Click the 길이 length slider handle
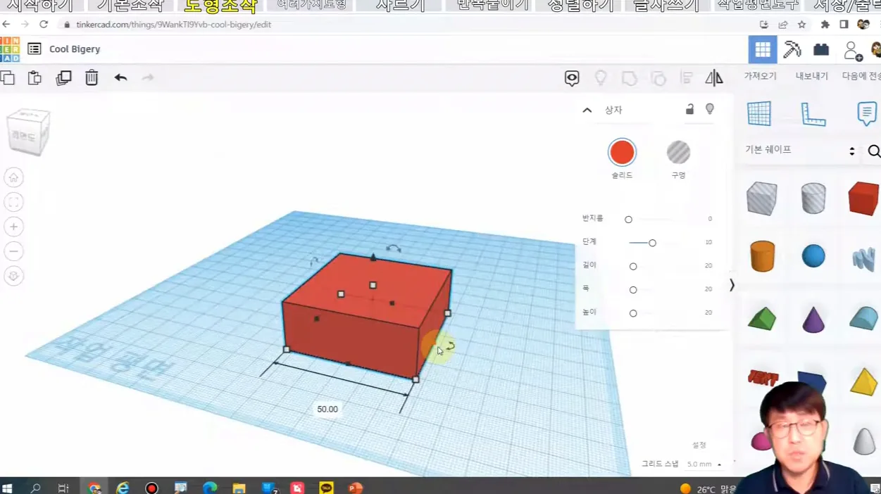This screenshot has height=494, width=881. pyautogui.click(x=633, y=266)
